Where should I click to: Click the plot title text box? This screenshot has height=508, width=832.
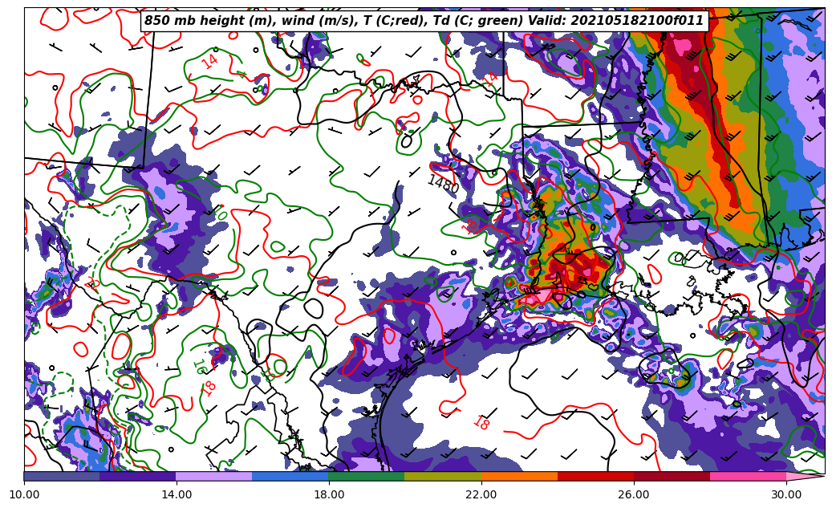pyautogui.click(x=424, y=21)
